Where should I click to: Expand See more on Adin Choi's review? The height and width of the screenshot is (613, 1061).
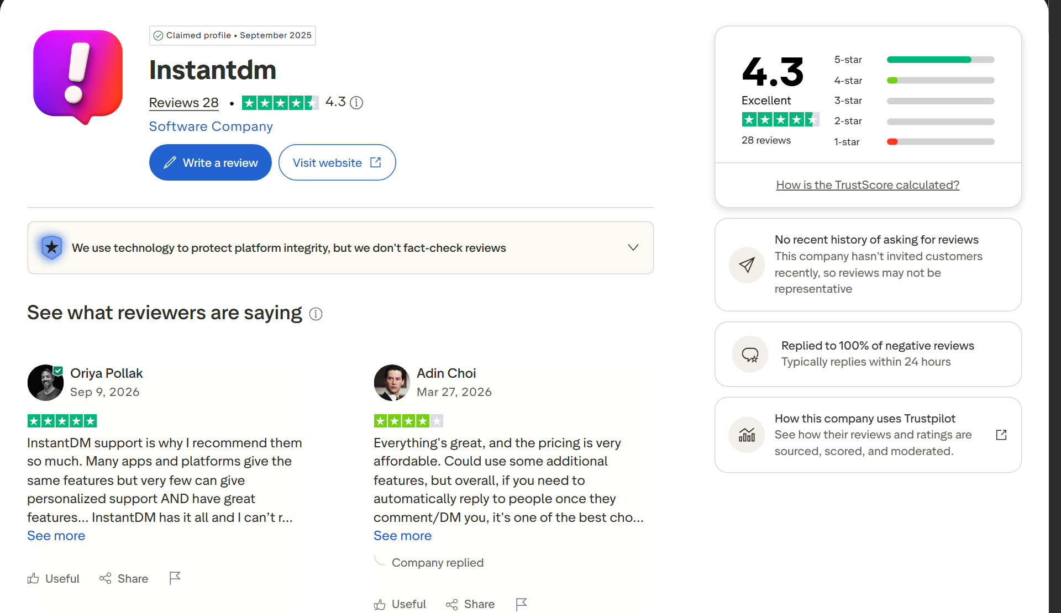pyautogui.click(x=403, y=536)
